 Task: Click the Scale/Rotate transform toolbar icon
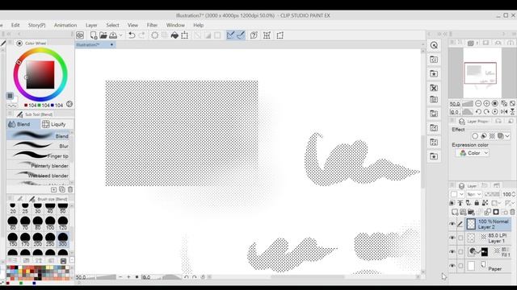coord(185,35)
